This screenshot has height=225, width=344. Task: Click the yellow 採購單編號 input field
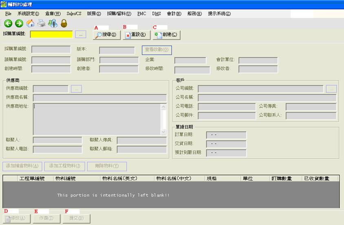(x=51, y=35)
